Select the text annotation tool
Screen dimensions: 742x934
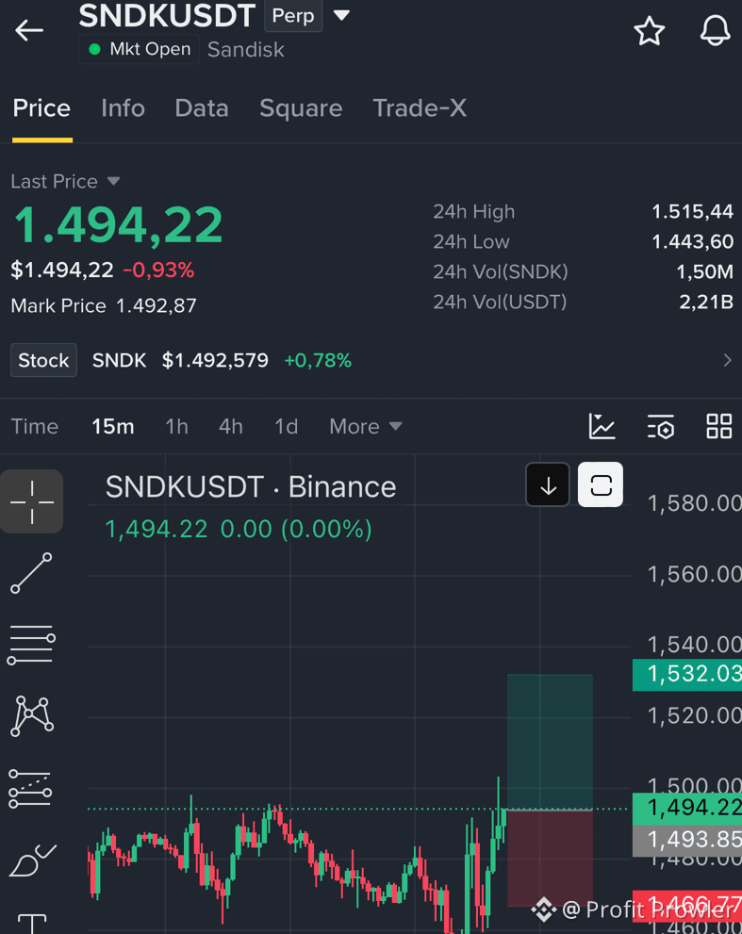coord(32,924)
